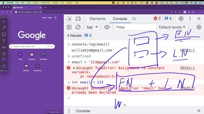
Task: Focus the Google search box
Action: [x=32, y=47]
